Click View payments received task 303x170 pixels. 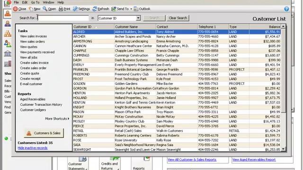click(x=37, y=52)
